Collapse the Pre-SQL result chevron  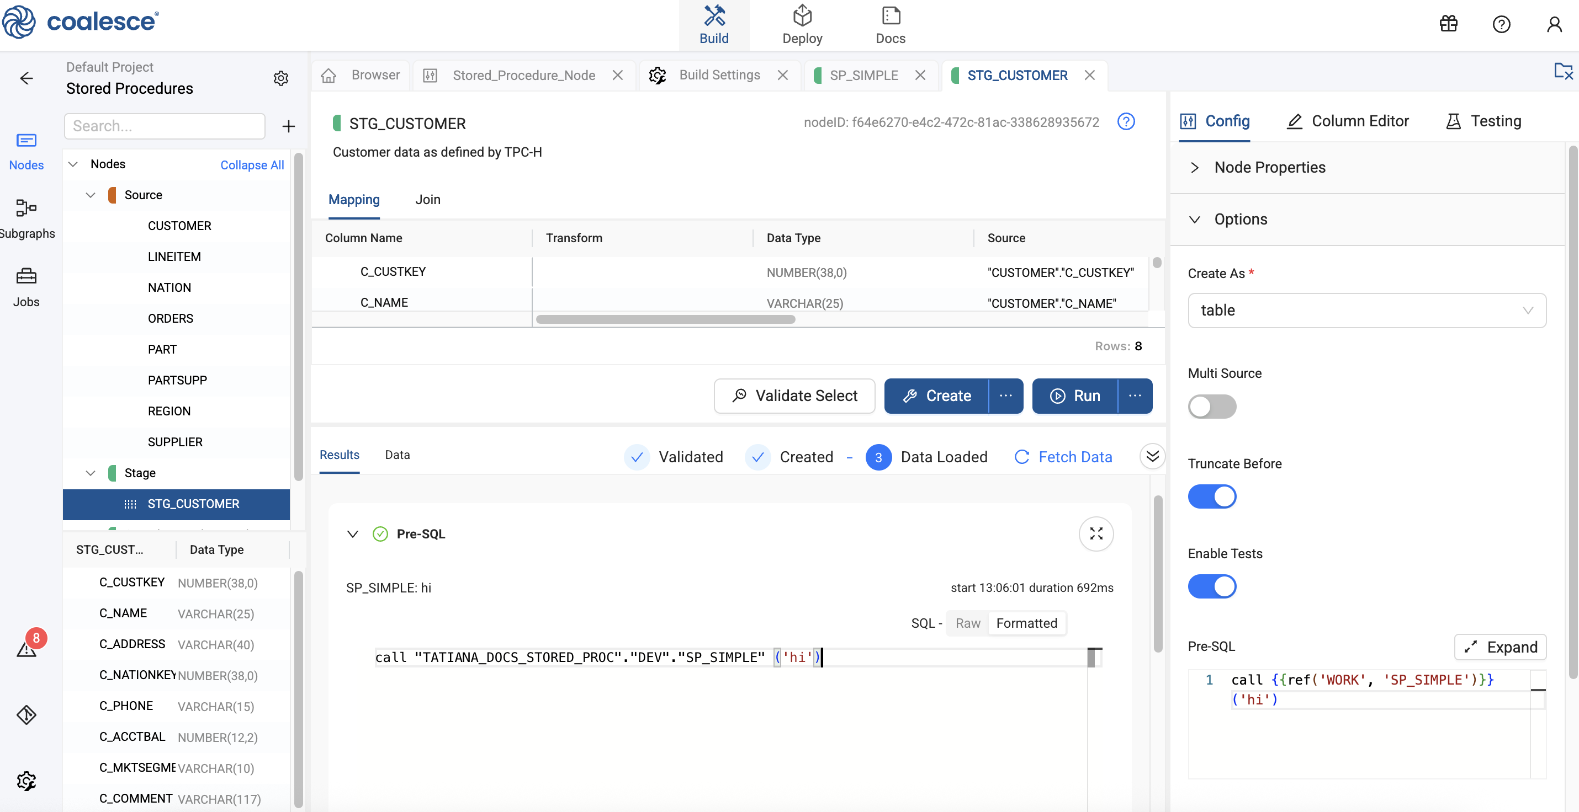[352, 534]
